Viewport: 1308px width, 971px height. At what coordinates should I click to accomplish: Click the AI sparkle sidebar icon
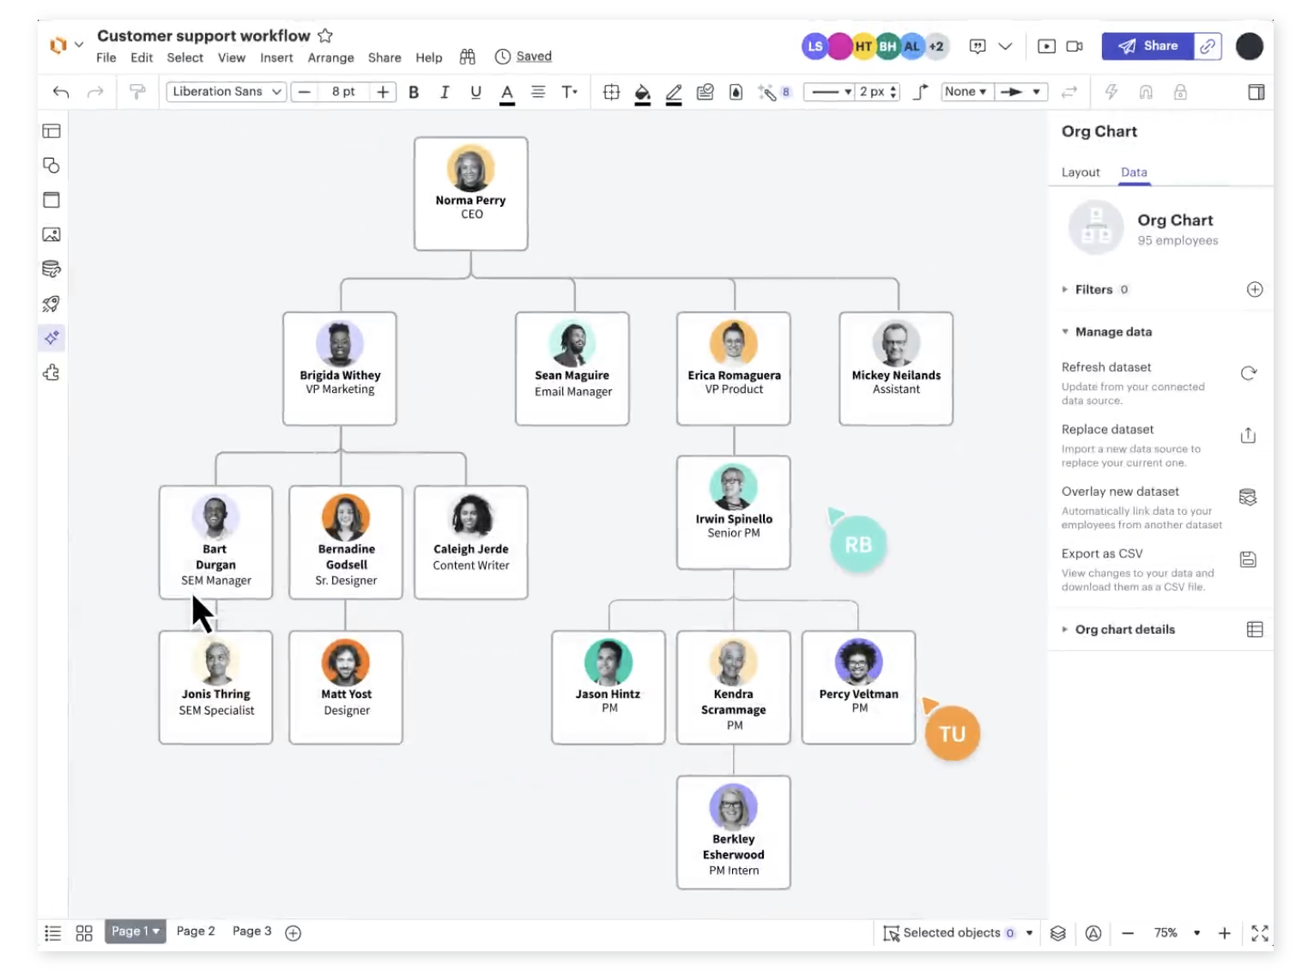pos(51,338)
